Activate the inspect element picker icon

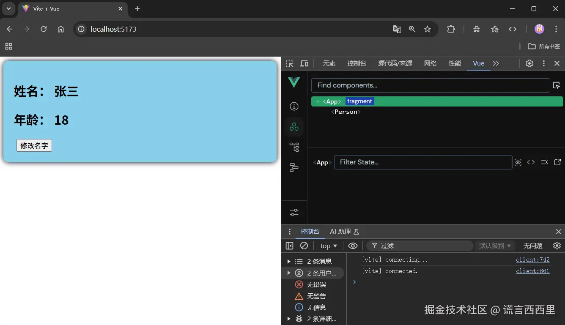pos(290,63)
